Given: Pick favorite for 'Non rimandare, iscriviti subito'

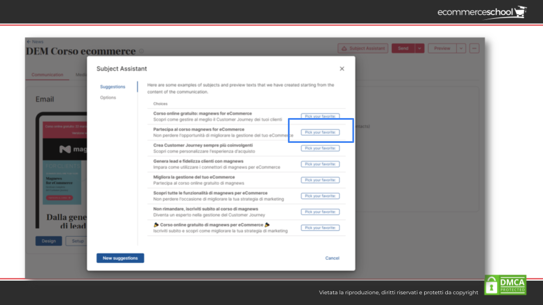Looking at the screenshot, I should coord(320,212).
